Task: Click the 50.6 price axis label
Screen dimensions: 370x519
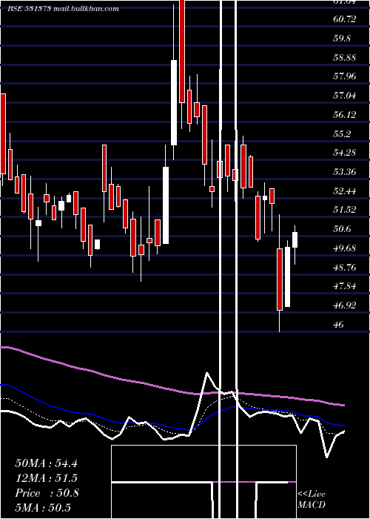Action: [x=342, y=229]
